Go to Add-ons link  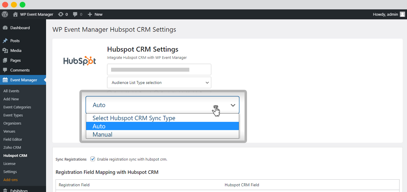[x=11, y=180]
